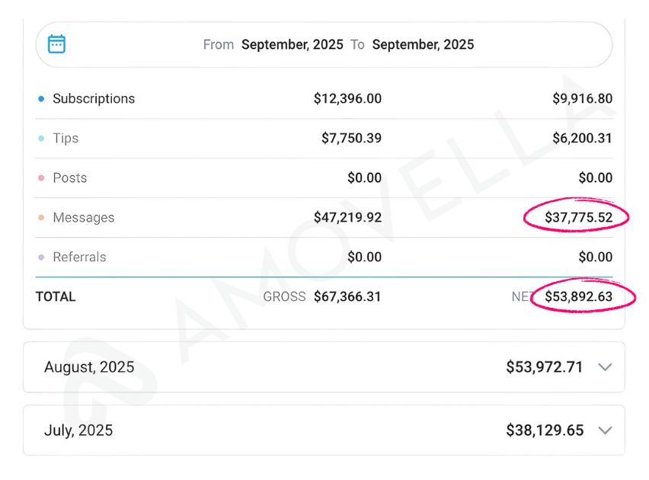Click the TOTAL summary row

coord(56,297)
